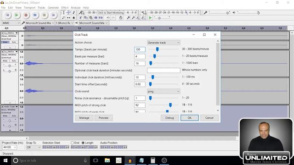Click the Paste edit icon

coord(91,18)
